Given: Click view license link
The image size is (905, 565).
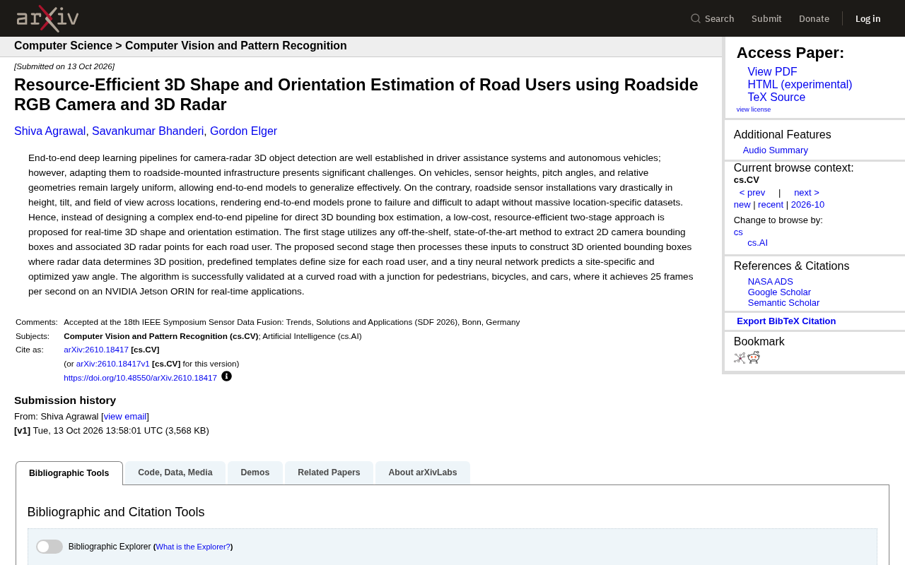Looking at the screenshot, I should pos(754,109).
